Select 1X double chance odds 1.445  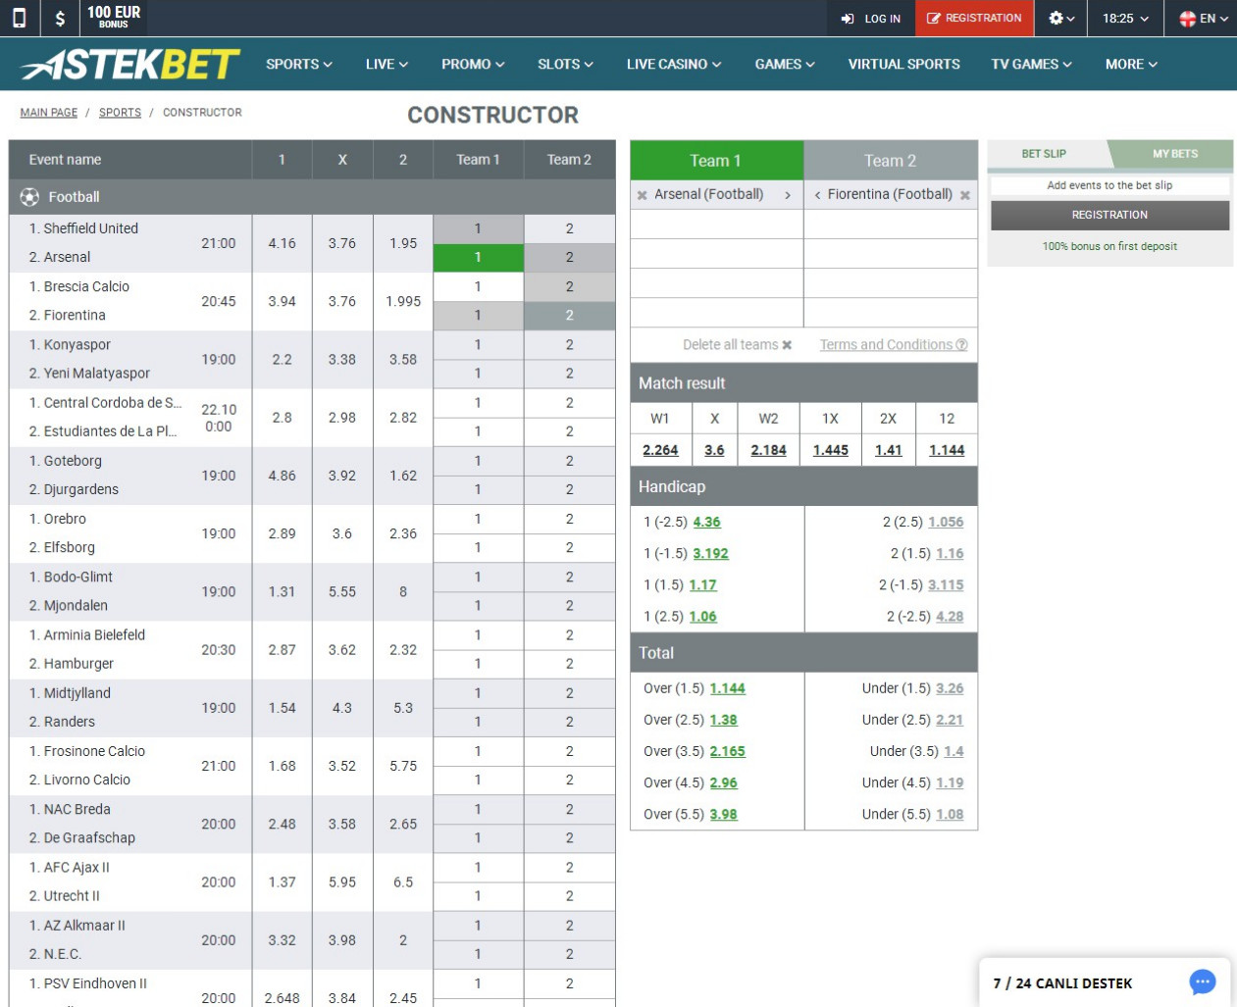[x=830, y=450]
